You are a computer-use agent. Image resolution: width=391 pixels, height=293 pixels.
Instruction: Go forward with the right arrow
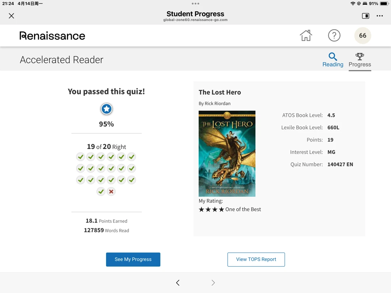[213, 283]
